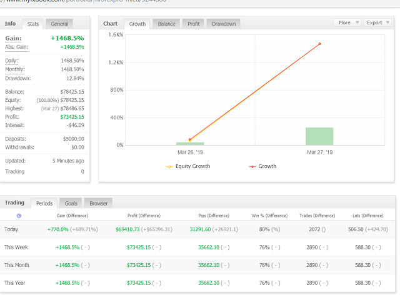Select the Drawdown chart tab
This screenshot has height=300, width=400.
click(224, 24)
